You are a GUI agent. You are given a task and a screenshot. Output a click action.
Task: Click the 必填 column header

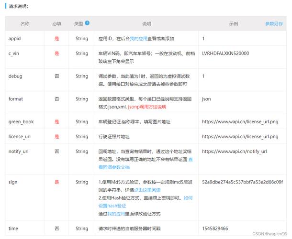57,24
